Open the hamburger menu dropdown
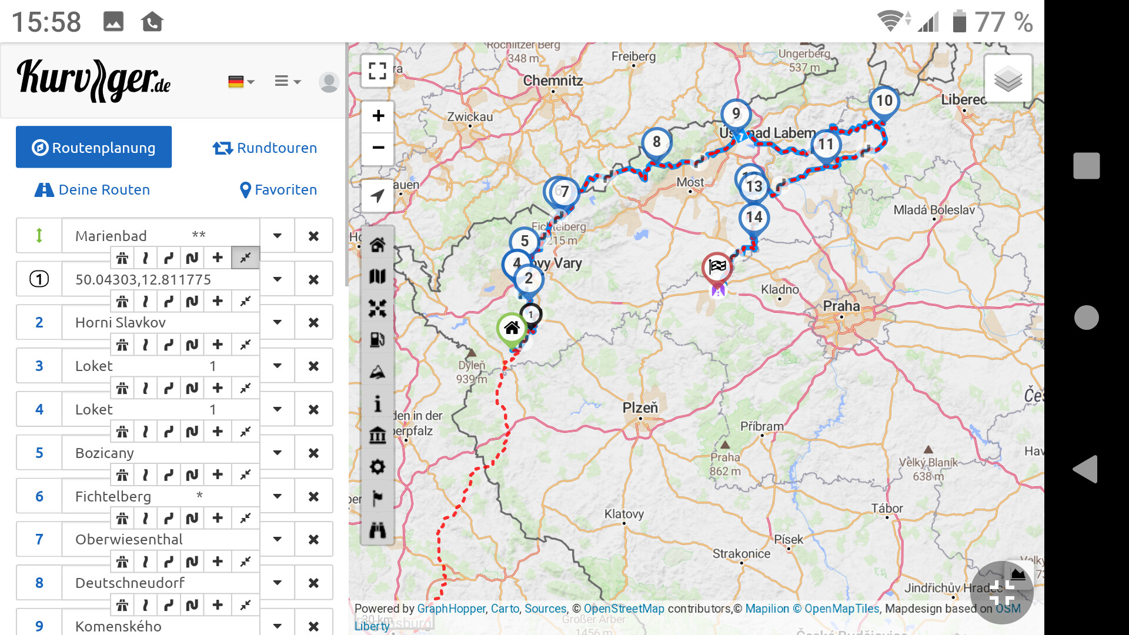 tap(288, 81)
